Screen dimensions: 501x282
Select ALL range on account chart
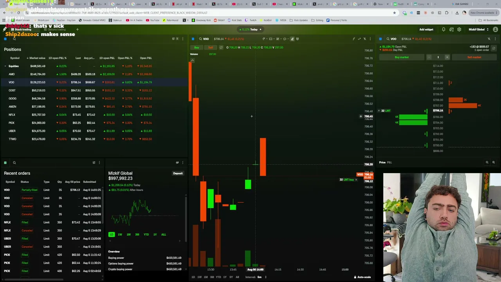coord(164,234)
